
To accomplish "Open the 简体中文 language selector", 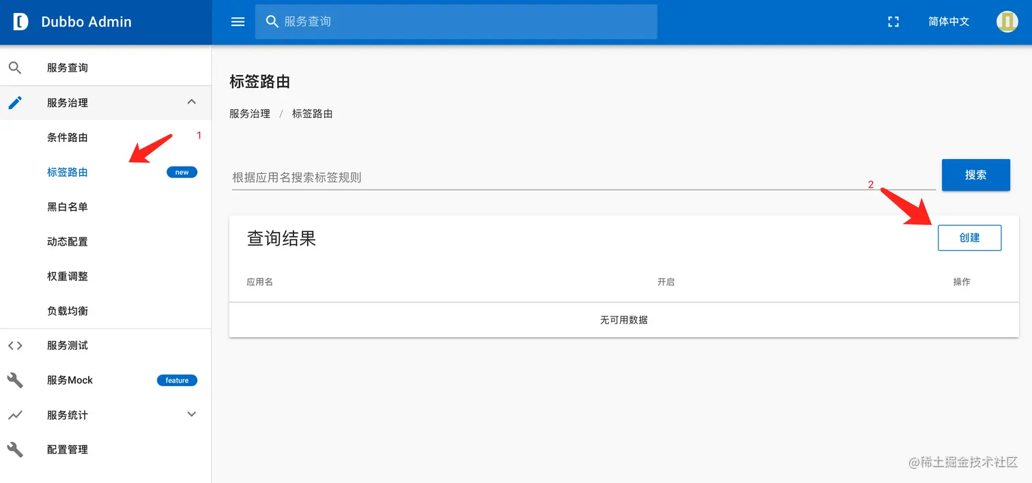I will pyautogui.click(x=949, y=22).
